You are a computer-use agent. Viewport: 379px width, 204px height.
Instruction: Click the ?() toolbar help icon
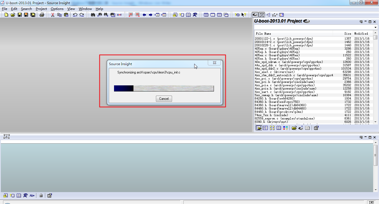(x=237, y=15)
